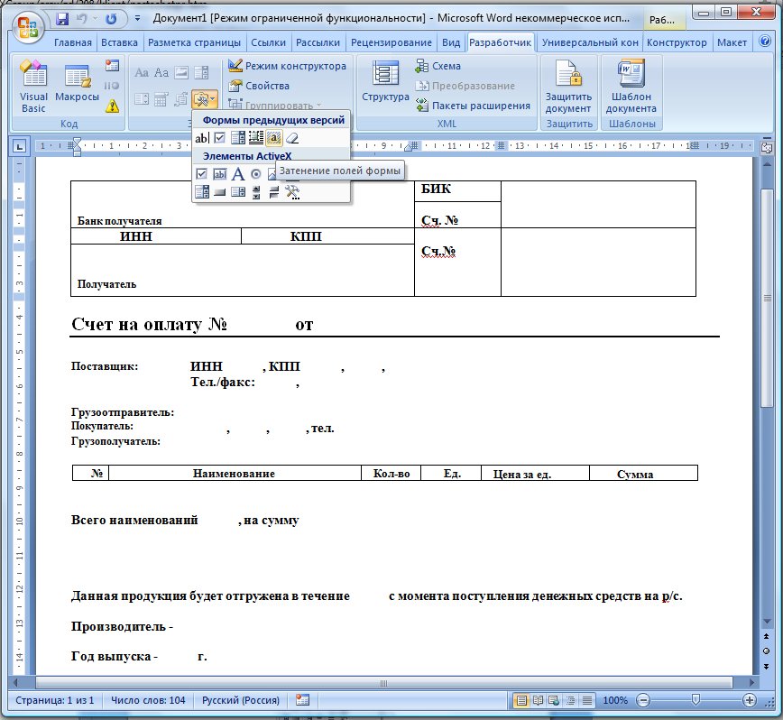Insert the legacy check box form field
Image resolution: width=783 pixels, height=720 pixels.
(x=219, y=138)
